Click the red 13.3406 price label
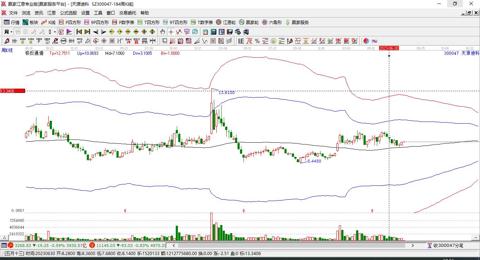480x260 pixels. pos(13,91)
